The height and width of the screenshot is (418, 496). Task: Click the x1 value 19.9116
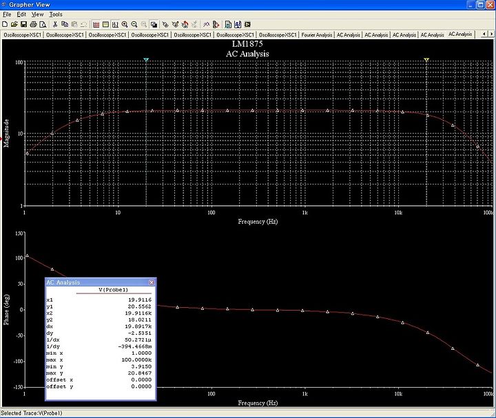click(x=140, y=300)
